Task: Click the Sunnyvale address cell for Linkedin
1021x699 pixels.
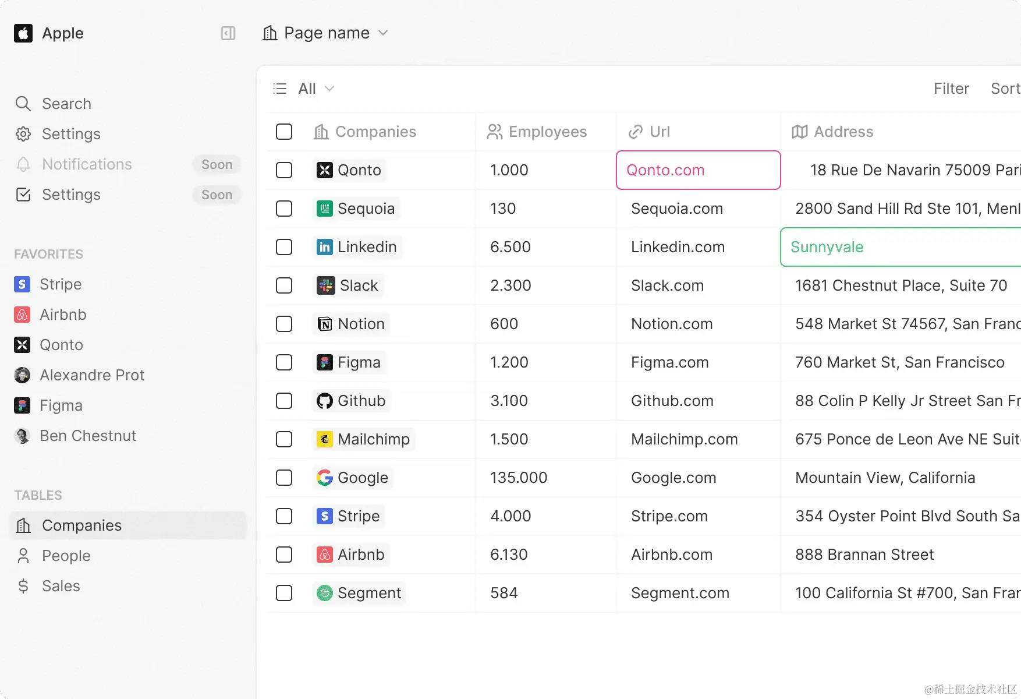Action: point(901,247)
